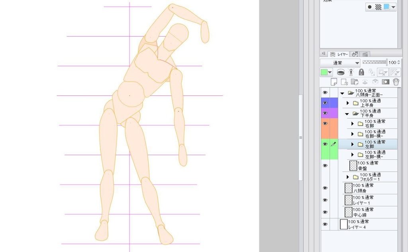Click the layer opacity slider

tap(374, 62)
